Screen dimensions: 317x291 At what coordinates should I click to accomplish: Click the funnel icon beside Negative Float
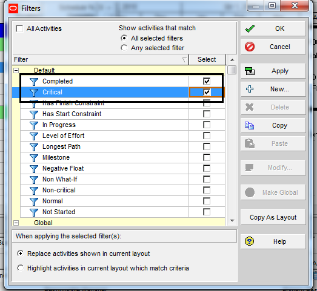pos(34,169)
